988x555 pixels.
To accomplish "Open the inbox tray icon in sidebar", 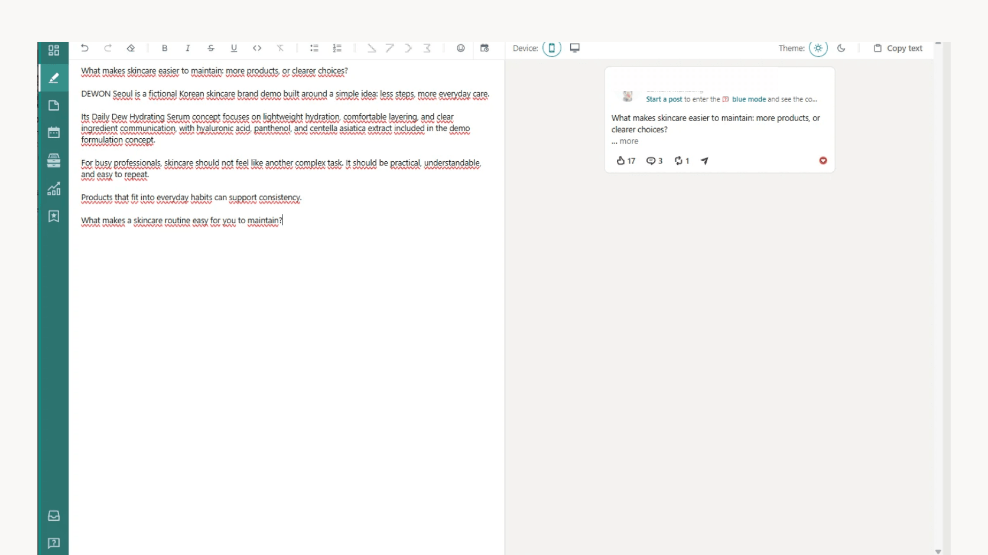I will (54, 516).
